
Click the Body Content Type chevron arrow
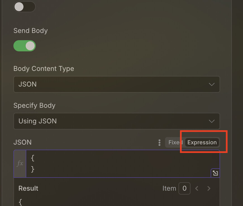[211, 84]
